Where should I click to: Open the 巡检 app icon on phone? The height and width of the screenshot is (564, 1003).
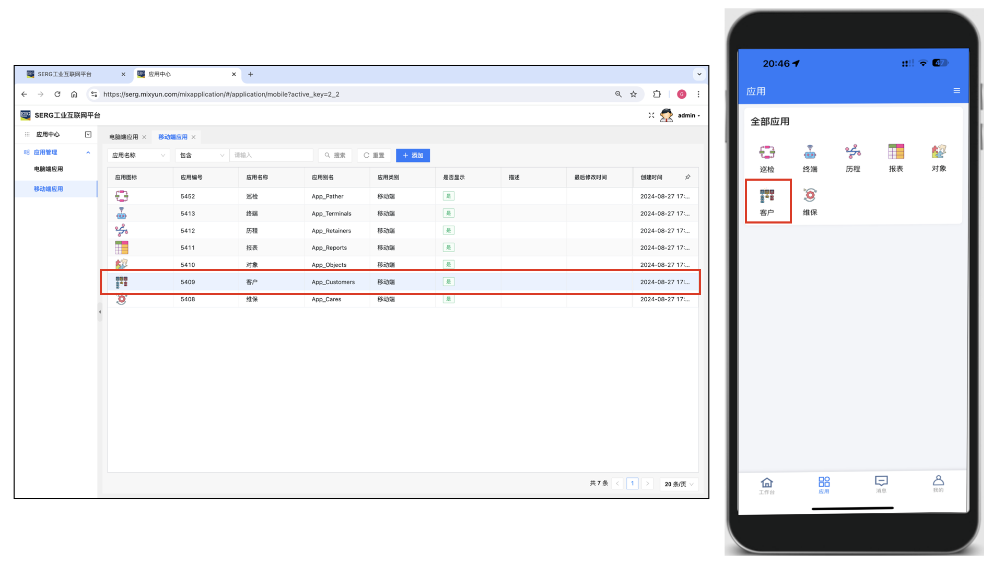click(767, 152)
